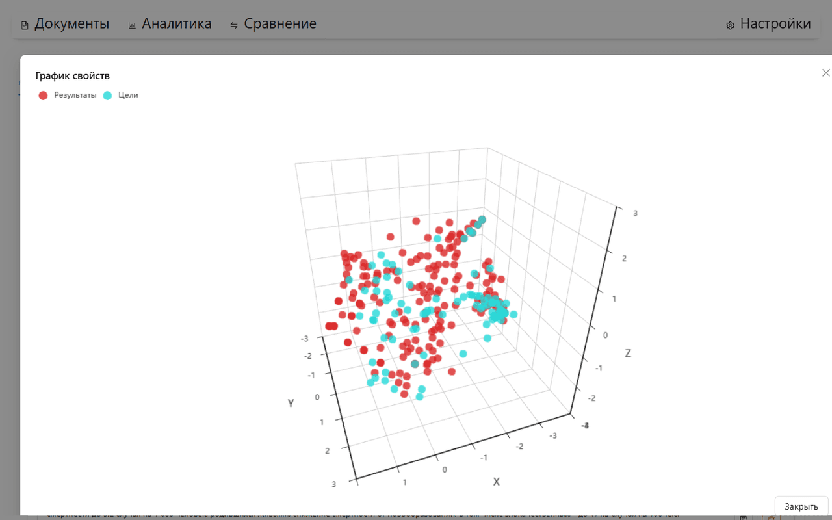The height and width of the screenshot is (520, 832).
Task: Click the График свойств dialog title
Action: 73,76
